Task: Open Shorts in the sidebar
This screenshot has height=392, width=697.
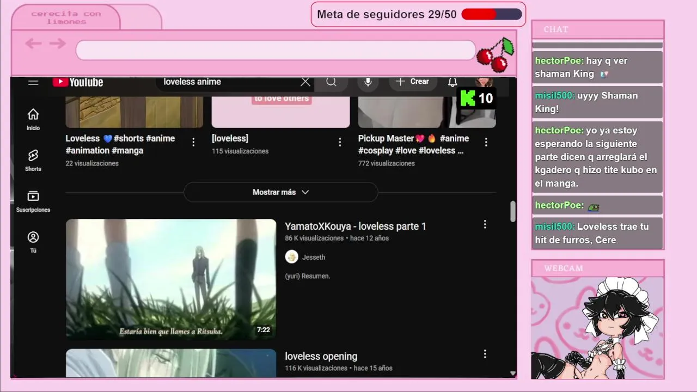Action: 33,160
